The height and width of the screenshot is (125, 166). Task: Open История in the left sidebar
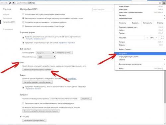click(x=6, y=15)
